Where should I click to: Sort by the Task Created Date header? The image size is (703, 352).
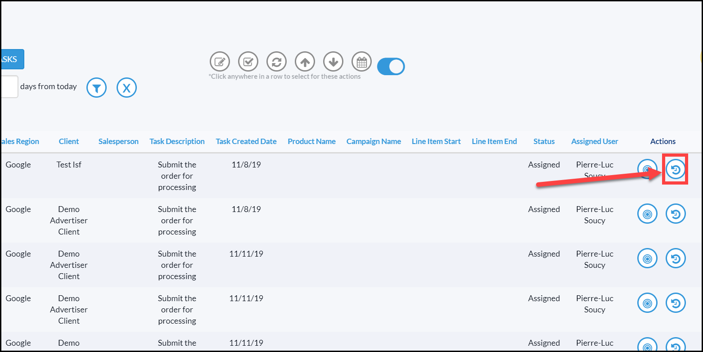click(246, 141)
